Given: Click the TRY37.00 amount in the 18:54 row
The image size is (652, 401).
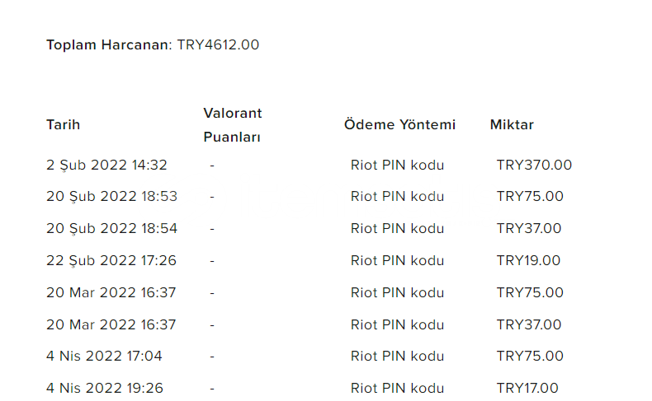Looking at the screenshot, I should click(x=529, y=228).
